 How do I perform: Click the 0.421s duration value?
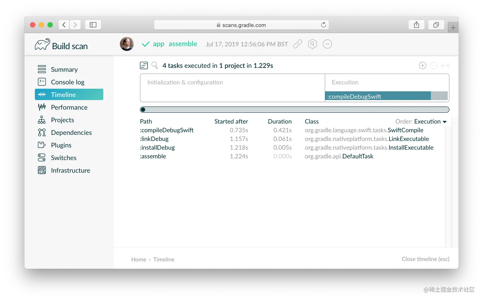(x=282, y=130)
